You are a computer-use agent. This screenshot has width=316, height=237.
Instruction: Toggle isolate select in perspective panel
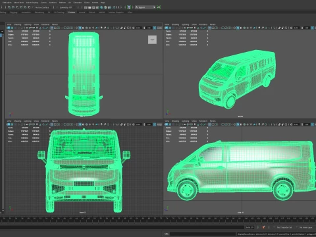pos(275,28)
